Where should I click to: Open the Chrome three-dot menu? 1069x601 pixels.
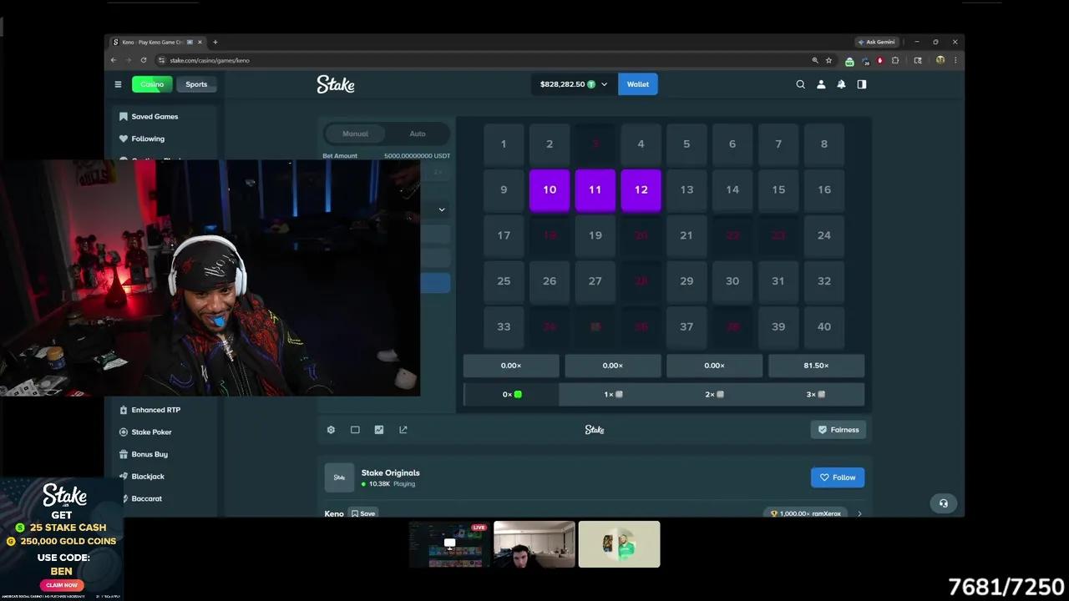(955, 60)
